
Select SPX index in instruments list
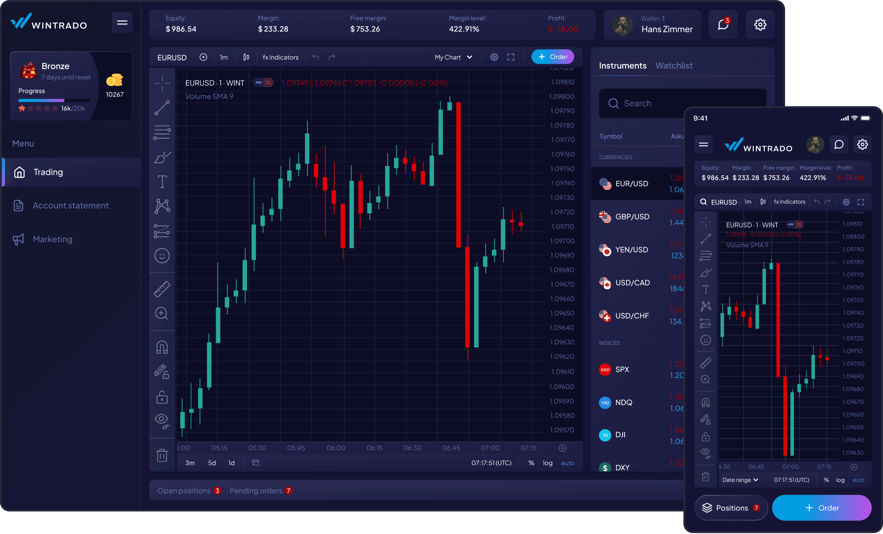tap(637, 369)
